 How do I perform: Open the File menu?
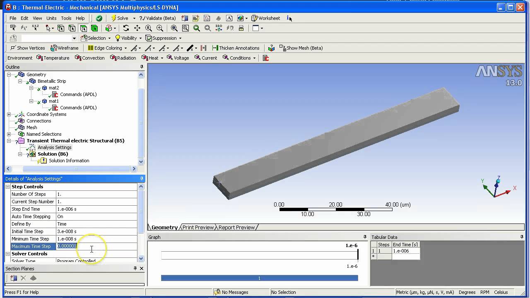[13, 18]
